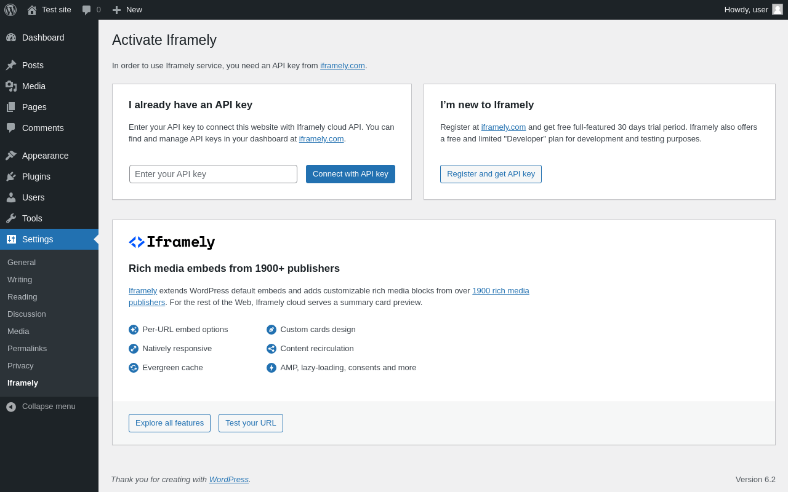Viewport: 788px width, 492px height.
Task: Click Explore all features button
Action: tap(169, 423)
